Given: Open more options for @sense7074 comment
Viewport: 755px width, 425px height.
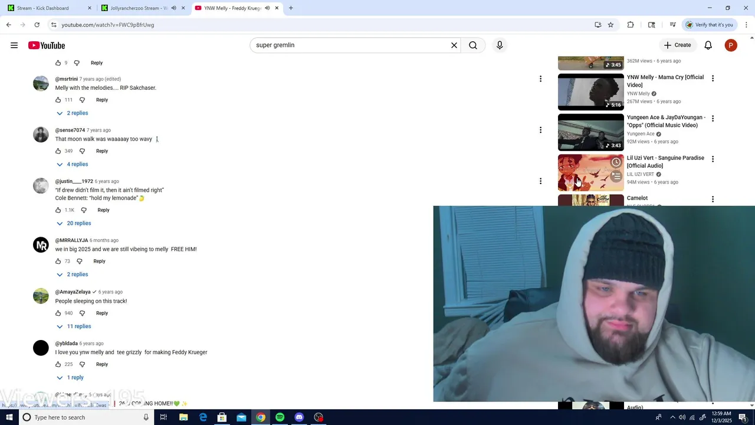Looking at the screenshot, I should tap(540, 130).
